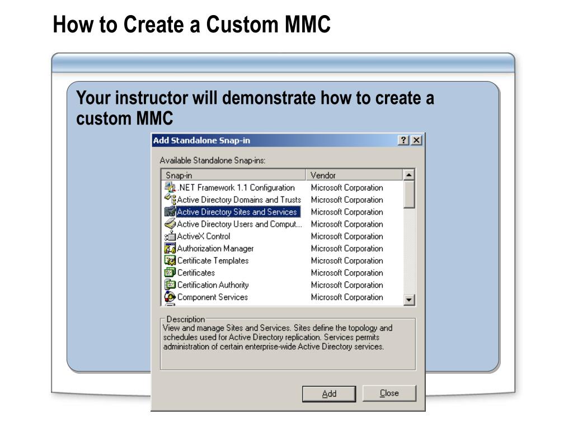
Task: Click Microsoft Corporation vendor for Component Services
Action: [347, 297]
